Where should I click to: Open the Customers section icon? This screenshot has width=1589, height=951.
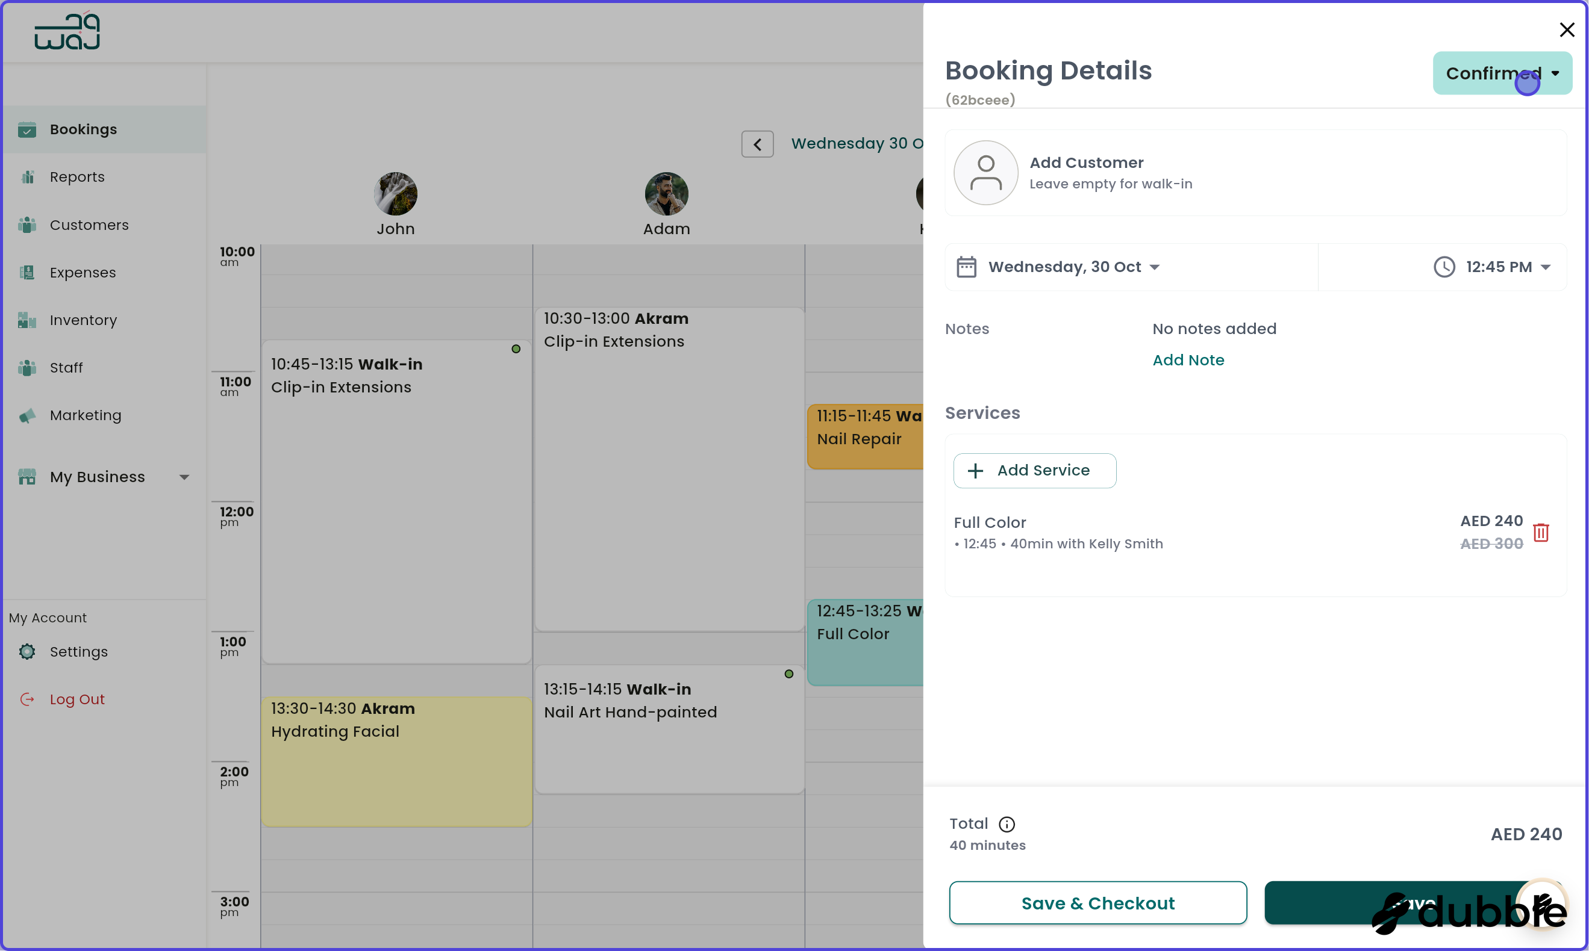coord(27,225)
